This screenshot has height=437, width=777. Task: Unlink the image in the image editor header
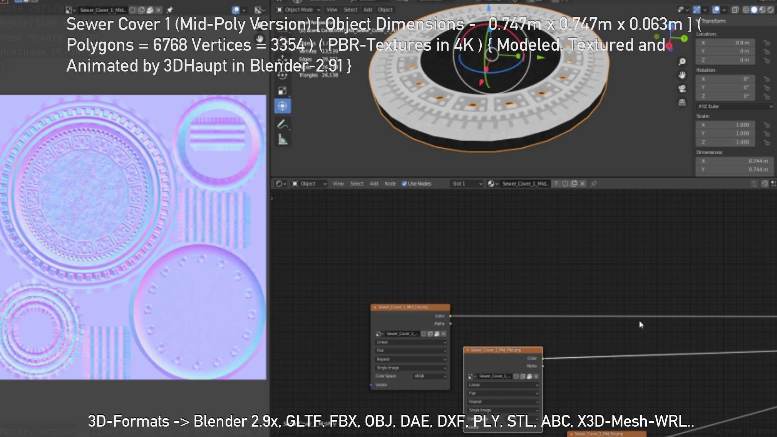159,10
